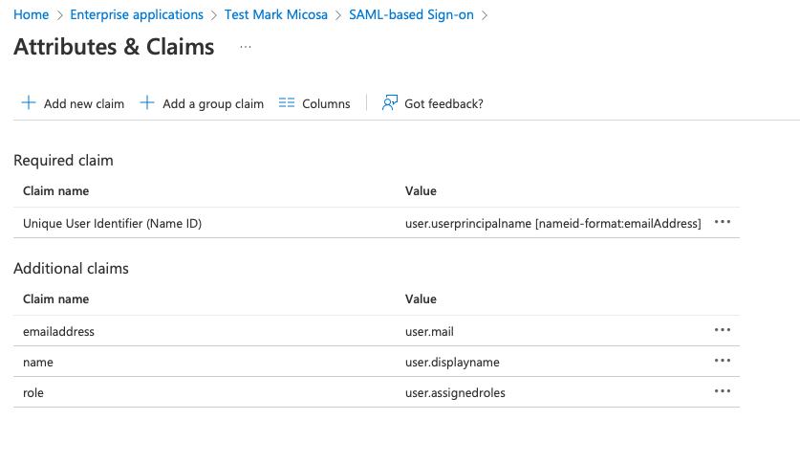Click the user.assignedroles value
This screenshot has width=800, height=464.
pyautogui.click(x=455, y=392)
